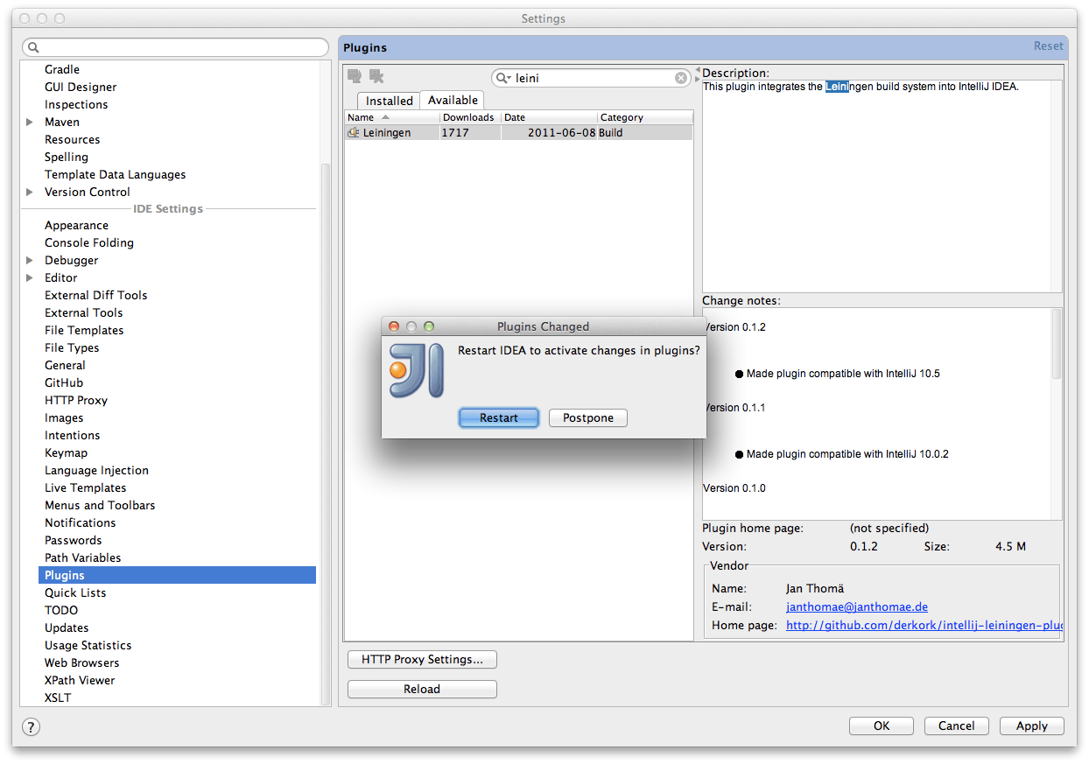Expand the Maven settings node

[x=30, y=122]
